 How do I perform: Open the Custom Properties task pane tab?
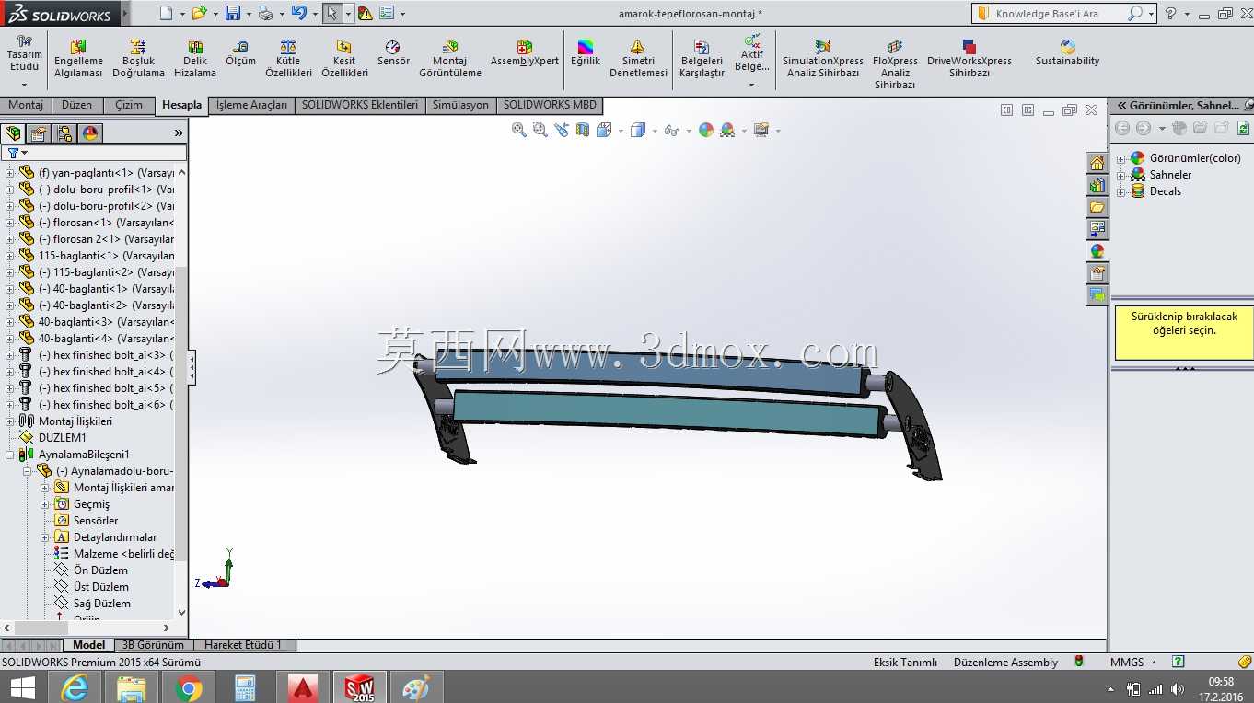(x=1097, y=273)
